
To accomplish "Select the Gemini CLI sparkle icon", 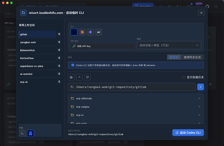I will click(x=90, y=32).
